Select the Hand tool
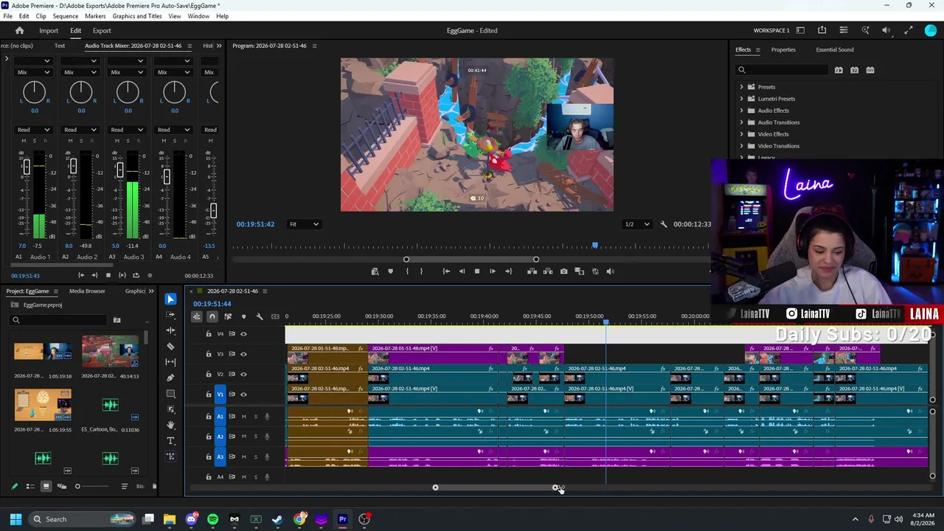This screenshot has height=531, width=944. coord(170,425)
